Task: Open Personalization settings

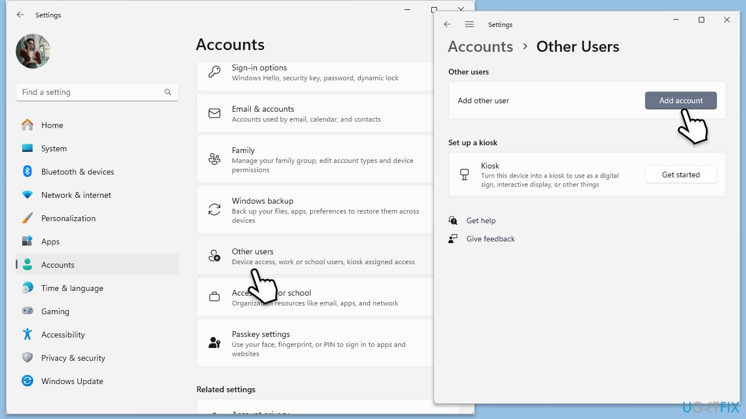Action: pos(68,218)
